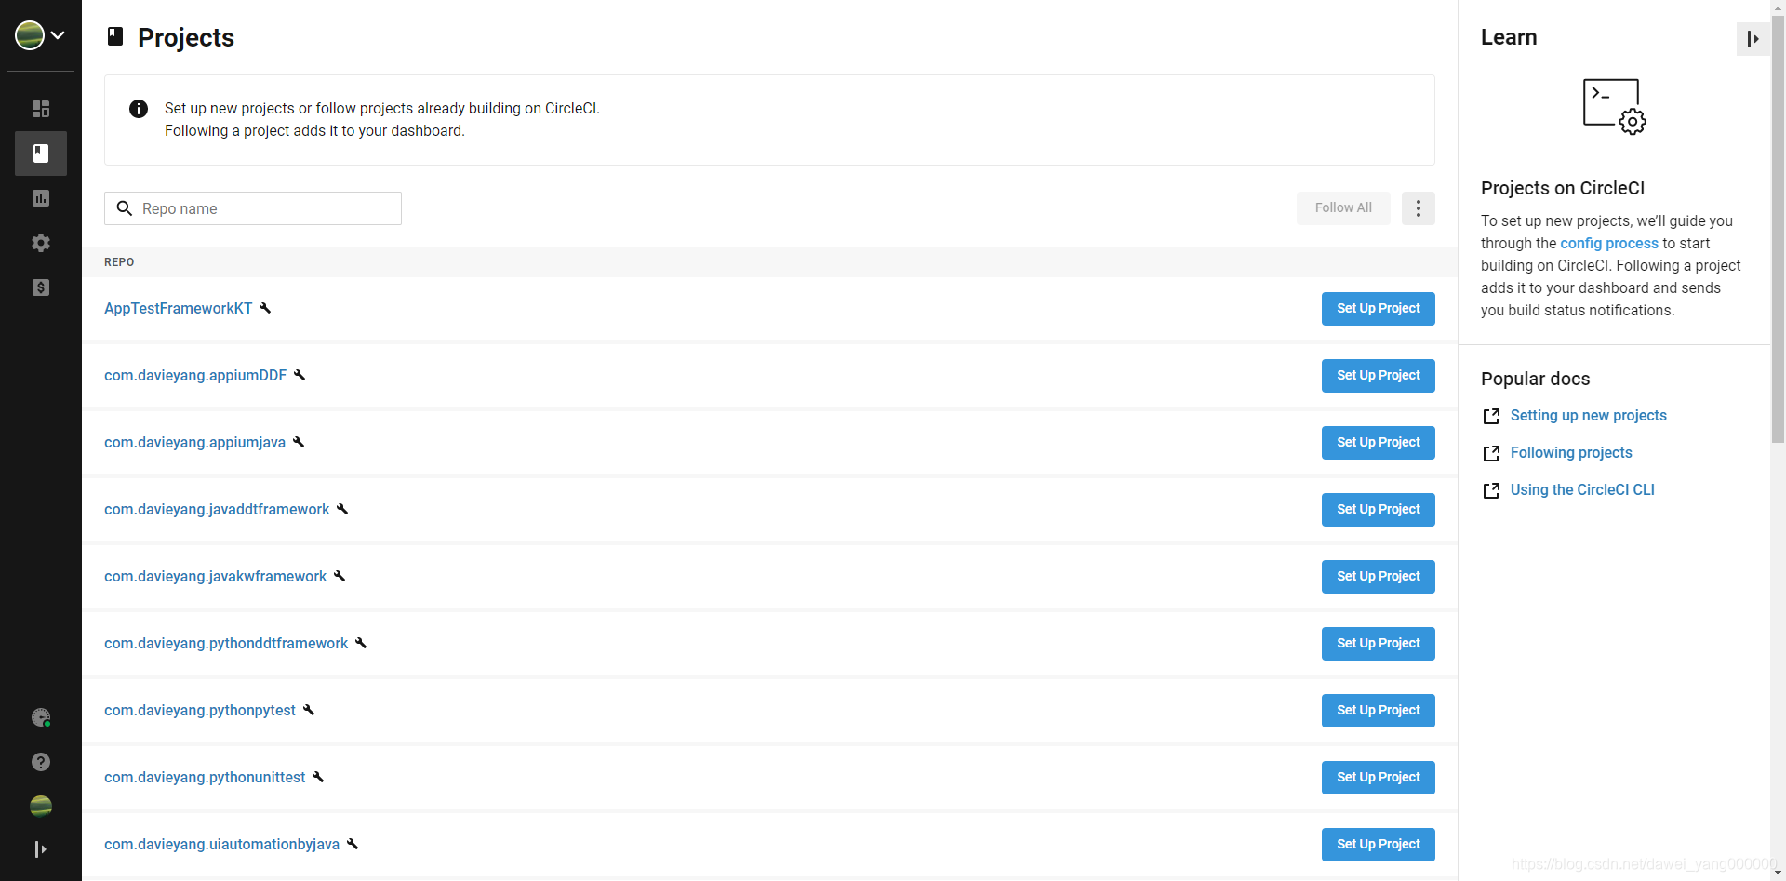Open the Plan billing dollar icon
The width and height of the screenshot is (1786, 881).
pyautogui.click(x=41, y=287)
